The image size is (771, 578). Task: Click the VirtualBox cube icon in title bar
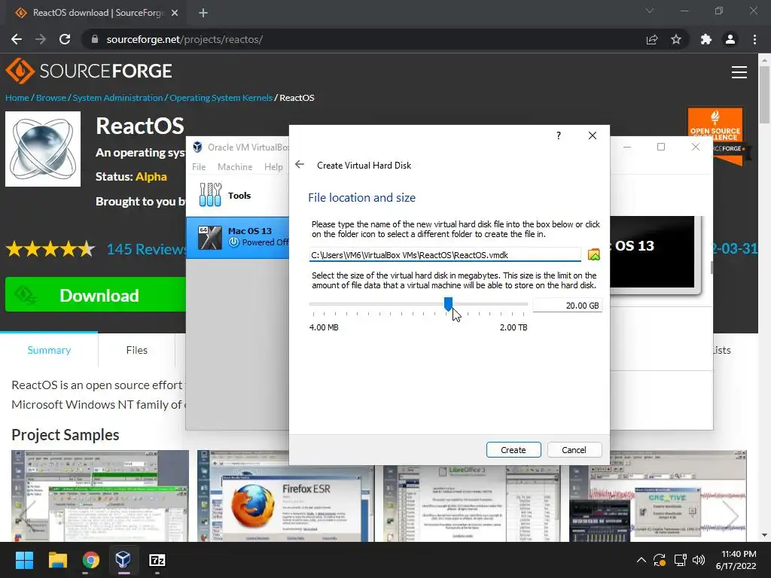point(198,147)
